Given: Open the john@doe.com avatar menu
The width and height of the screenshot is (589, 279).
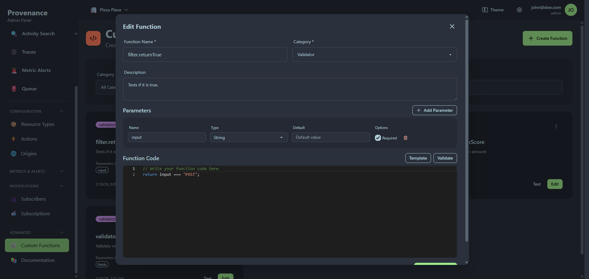Looking at the screenshot, I should click(x=571, y=10).
